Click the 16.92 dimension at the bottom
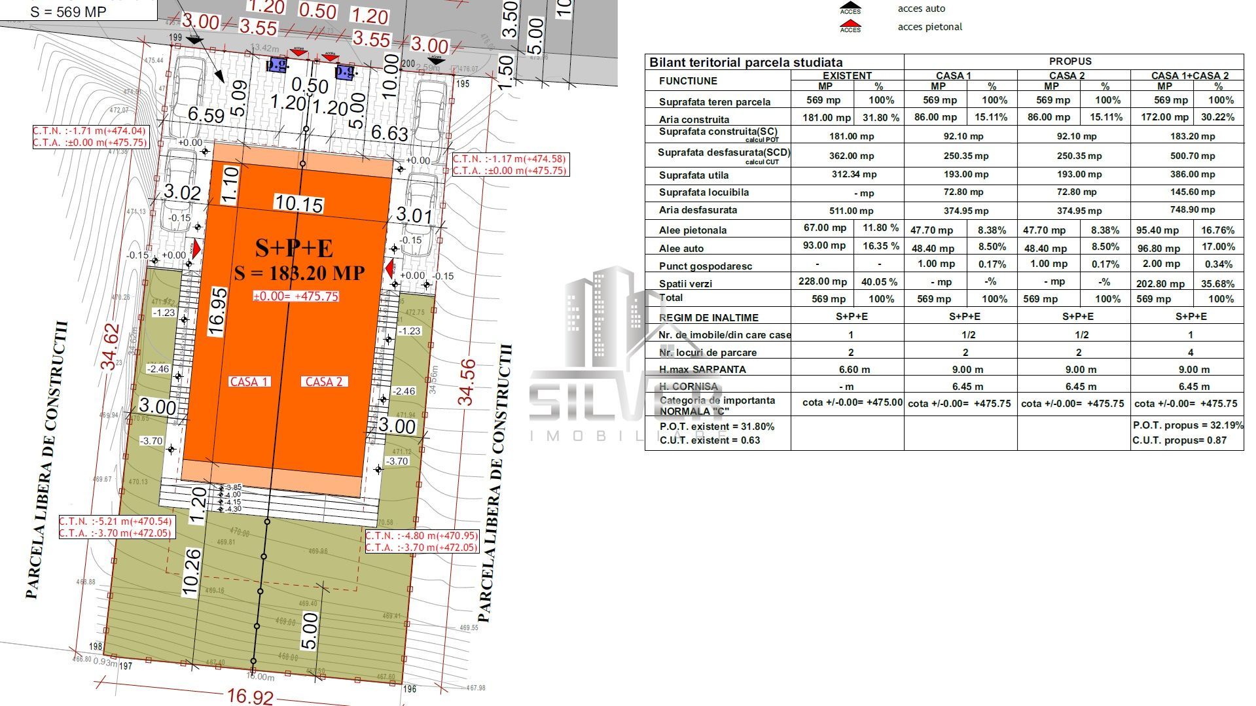Viewport: 1256px width, 706px height. 250,695
